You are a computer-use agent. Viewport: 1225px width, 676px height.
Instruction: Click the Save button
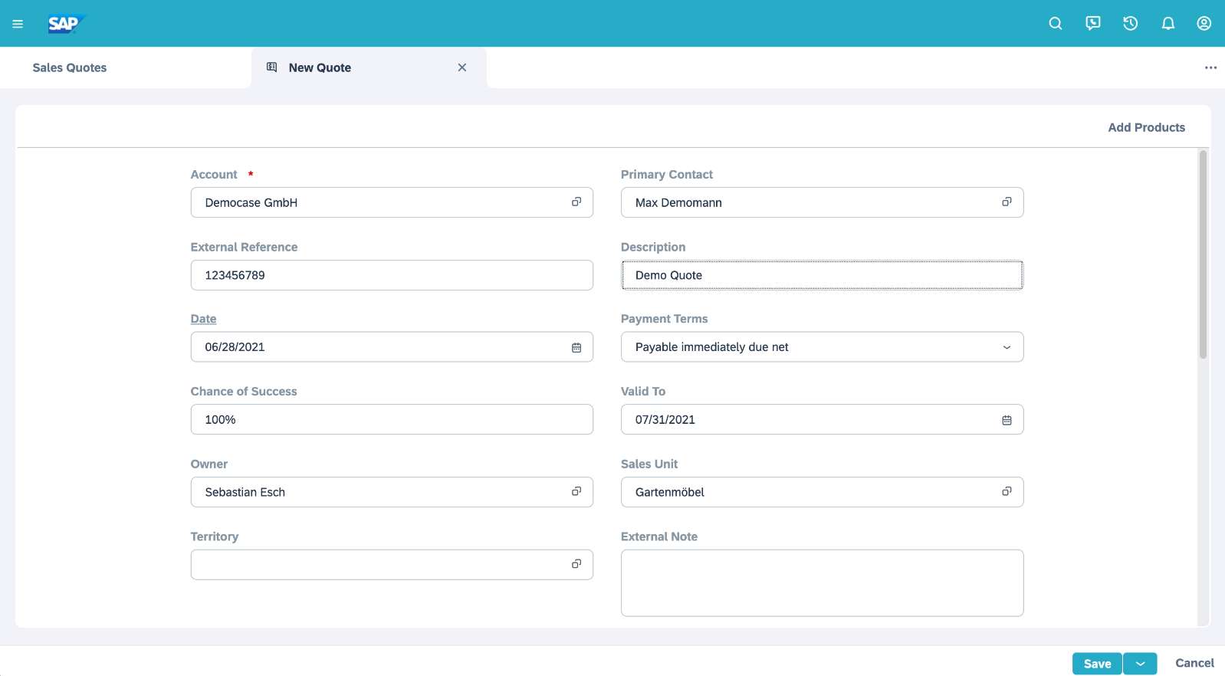tap(1097, 664)
